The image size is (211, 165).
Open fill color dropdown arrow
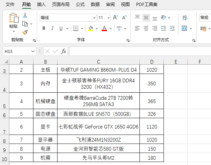tap(97, 28)
